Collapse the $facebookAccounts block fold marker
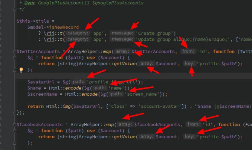This screenshot has height=150, width=252. pyautogui.click(x=15, y=125)
